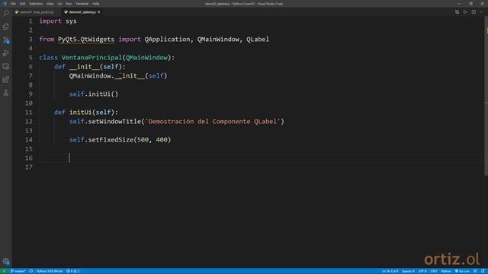The width and height of the screenshot is (488, 274).
Task: Minimize the Visual Studio Code window
Action: (459, 4)
